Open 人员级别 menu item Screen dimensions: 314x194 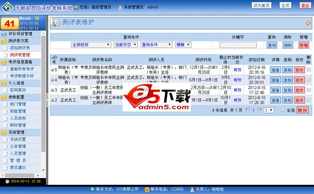[x=18, y=118]
